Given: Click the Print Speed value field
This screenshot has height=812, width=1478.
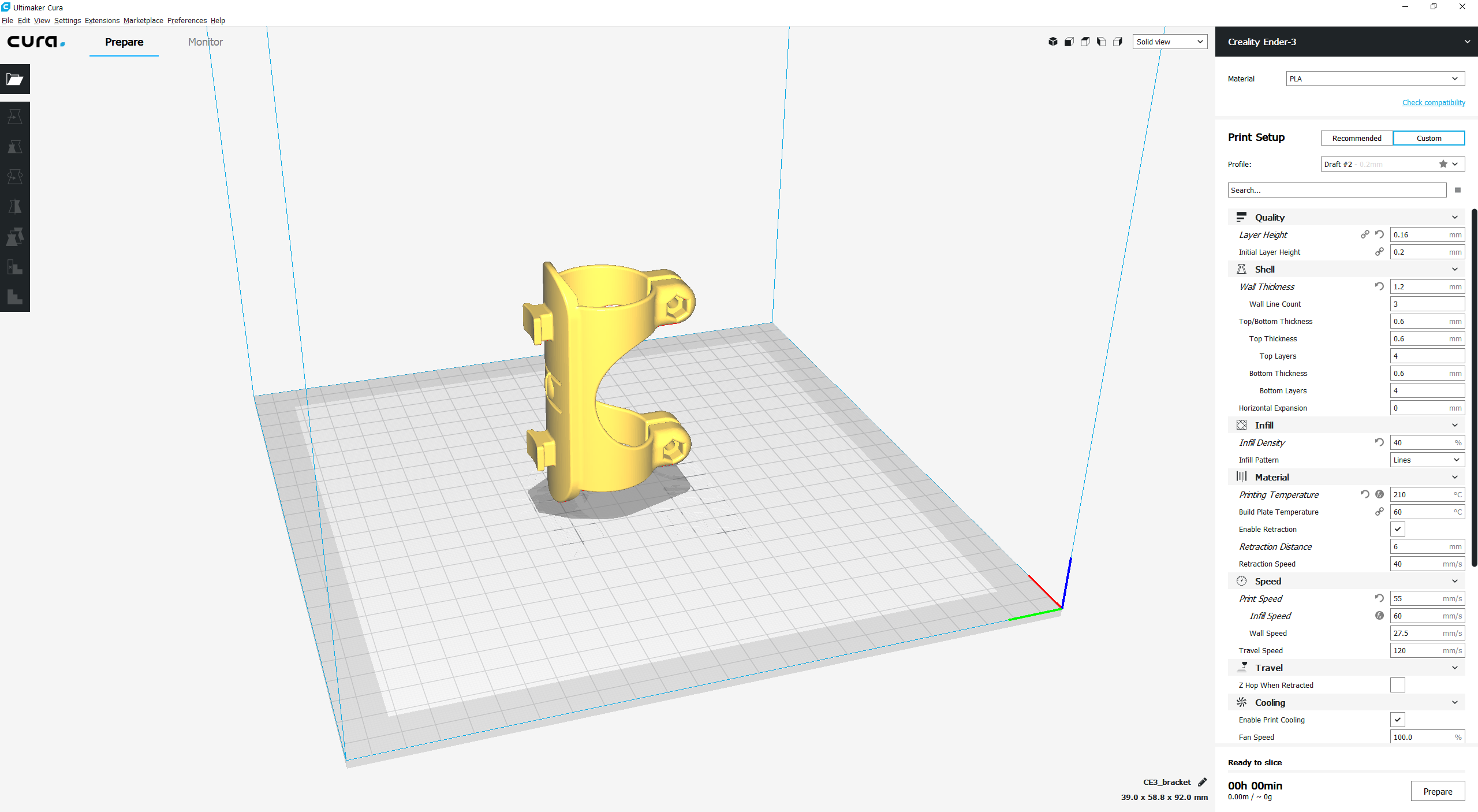Looking at the screenshot, I should point(1427,598).
